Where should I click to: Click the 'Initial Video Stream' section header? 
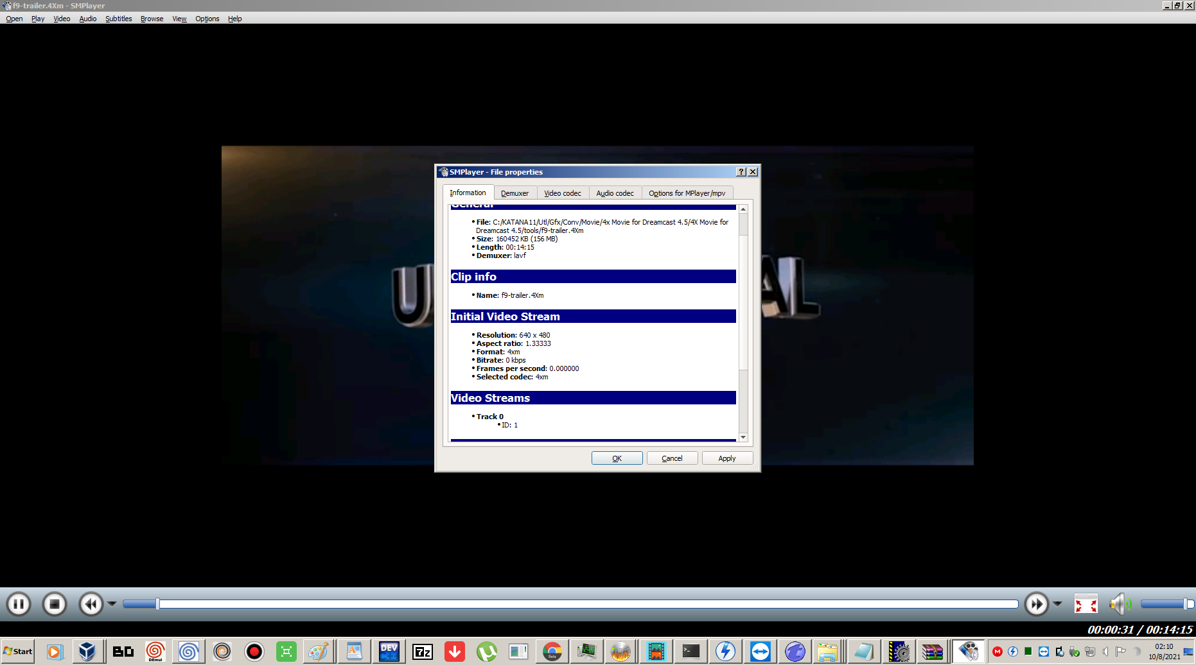pos(593,316)
